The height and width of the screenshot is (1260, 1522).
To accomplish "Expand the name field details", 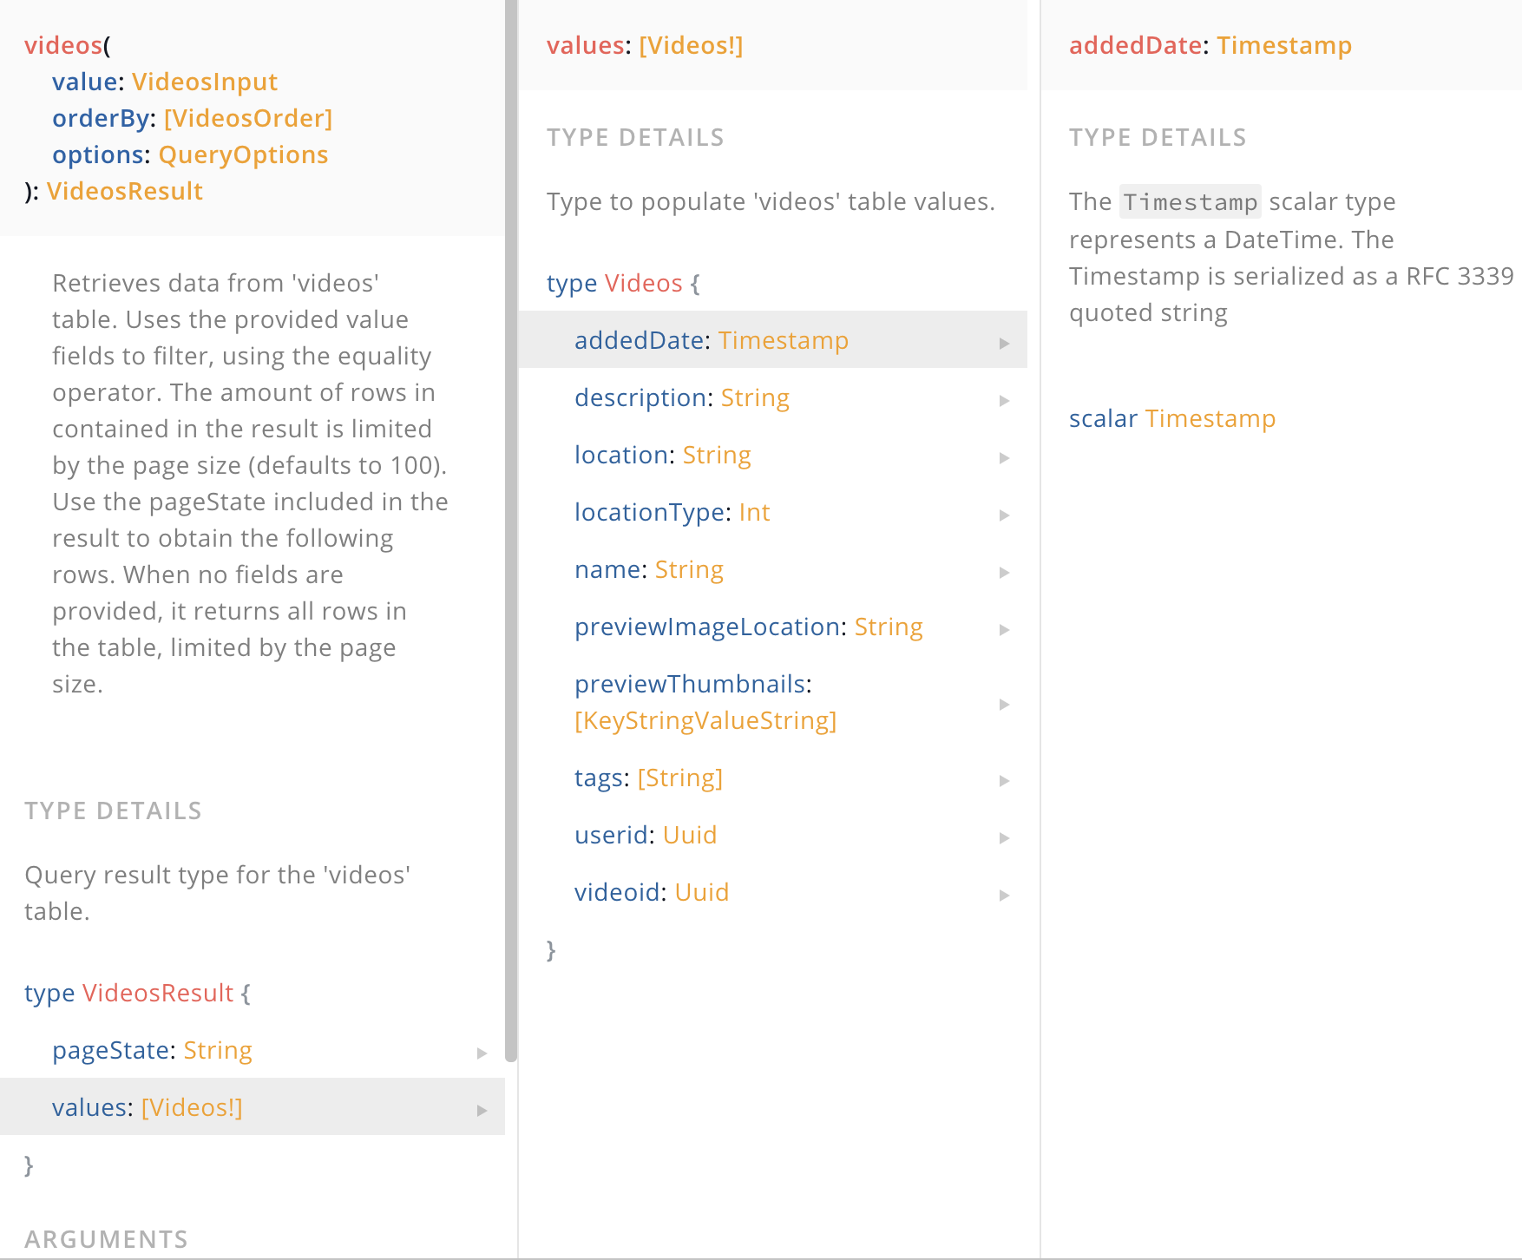I will 1004,572.
